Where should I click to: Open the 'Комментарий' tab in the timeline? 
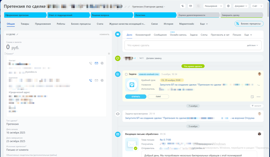click(143, 35)
